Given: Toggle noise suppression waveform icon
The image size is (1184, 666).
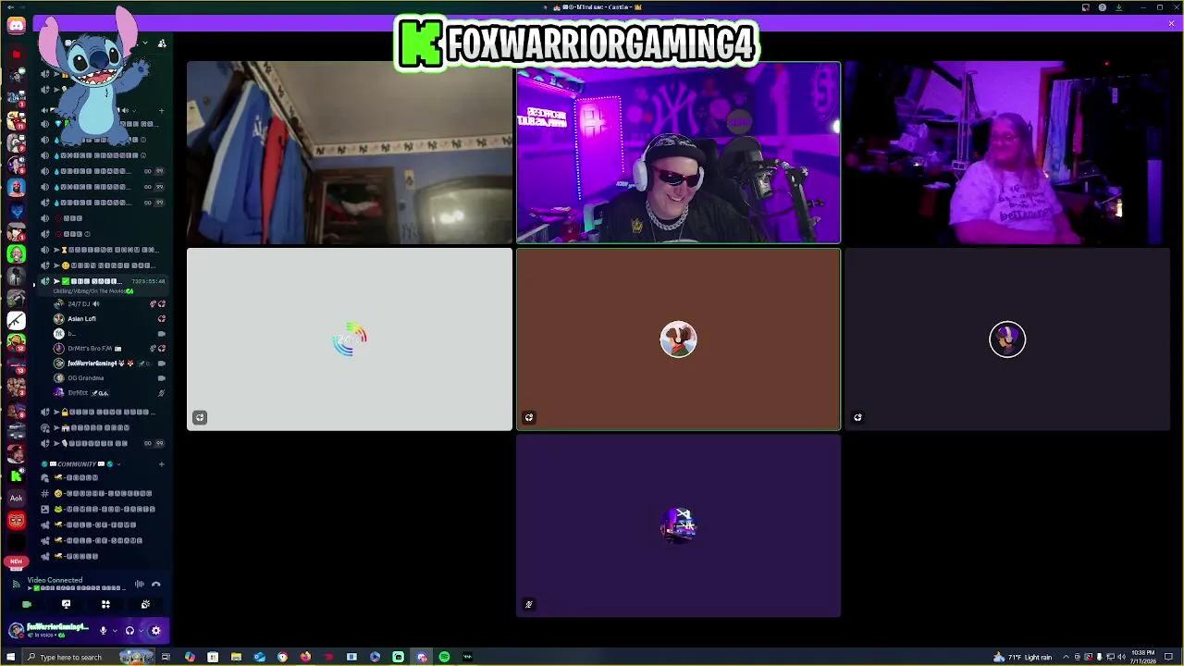Looking at the screenshot, I should (x=140, y=584).
